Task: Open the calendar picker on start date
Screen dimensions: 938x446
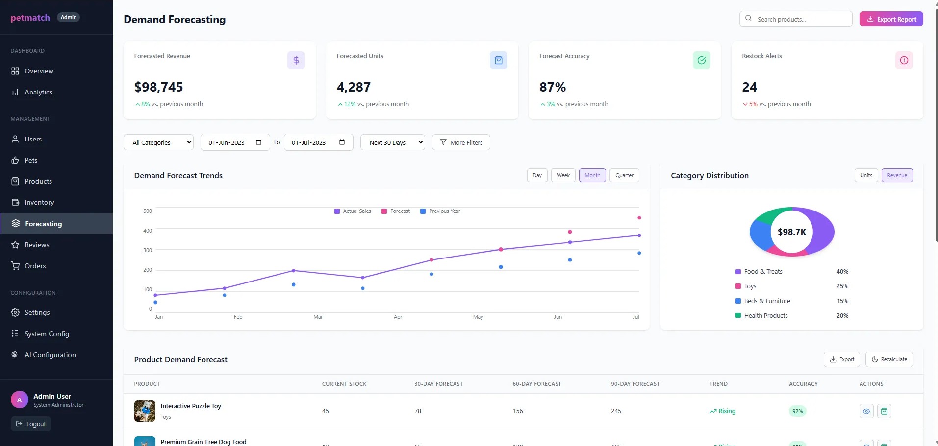Action: [258, 142]
